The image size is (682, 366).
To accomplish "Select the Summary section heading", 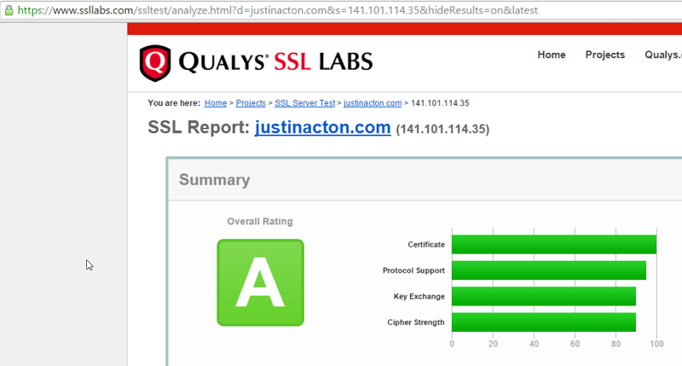I will click(215, 180).
